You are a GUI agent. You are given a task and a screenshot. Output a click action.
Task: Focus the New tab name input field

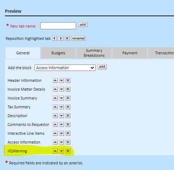(x=58, y=26)
